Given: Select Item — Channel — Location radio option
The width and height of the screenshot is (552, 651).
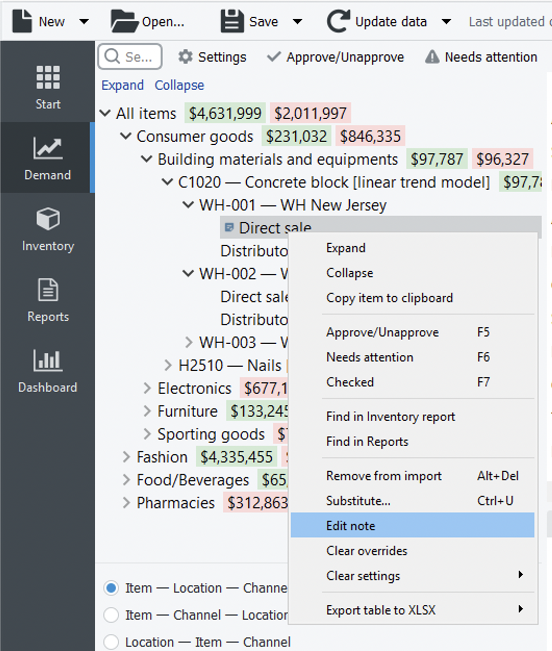Looking at the screenshot, I should coord(111,615).
